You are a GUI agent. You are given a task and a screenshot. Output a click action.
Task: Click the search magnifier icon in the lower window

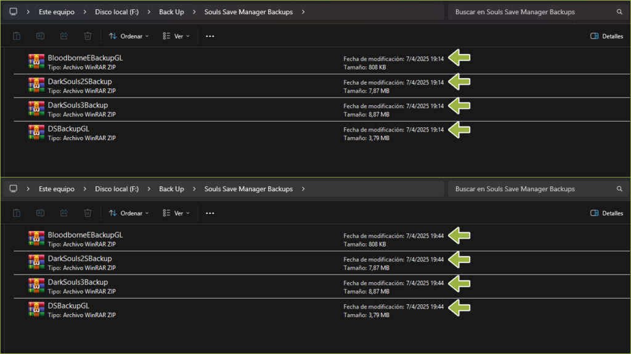619,189
